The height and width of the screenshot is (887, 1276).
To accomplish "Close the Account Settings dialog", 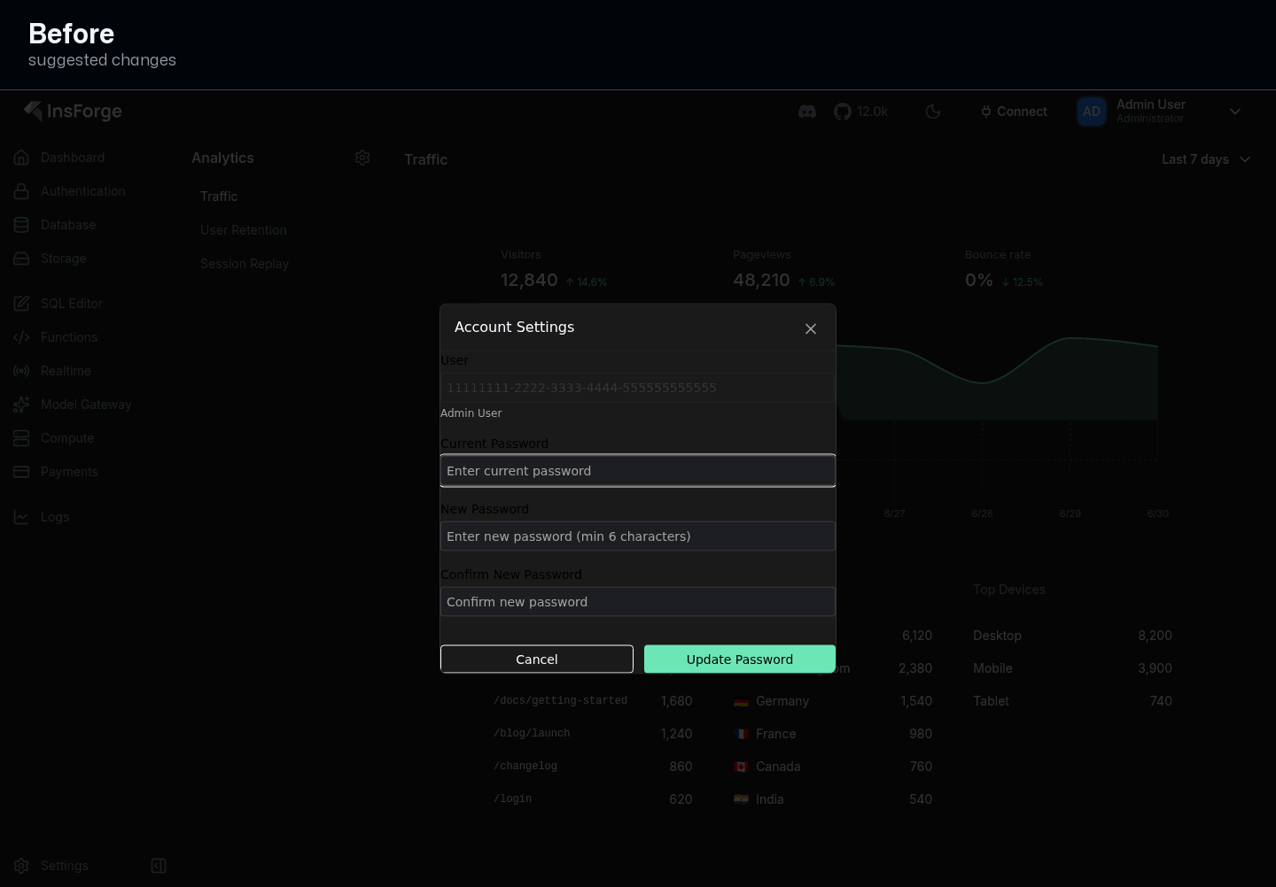I will coord(811,328).
